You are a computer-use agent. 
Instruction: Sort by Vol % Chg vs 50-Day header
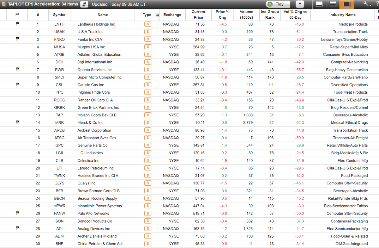[295, 15]
